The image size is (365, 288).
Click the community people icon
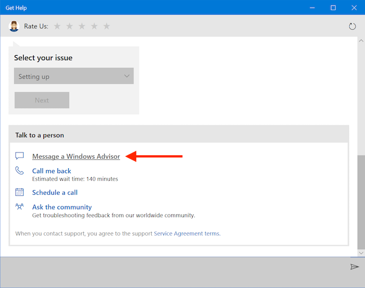tap(20, 206)
